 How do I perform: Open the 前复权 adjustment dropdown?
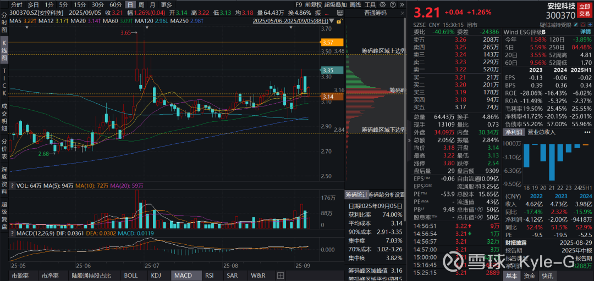pos(313,5)
